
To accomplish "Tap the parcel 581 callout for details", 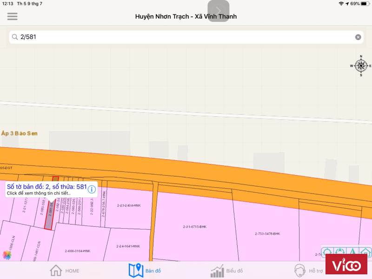I will click(46, 189).
